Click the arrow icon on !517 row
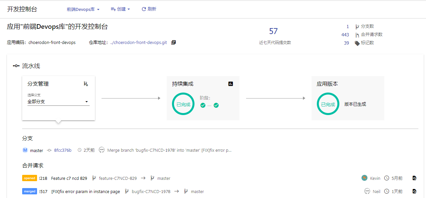The height and width of the screenshot is (198, 426). point(177,191)
